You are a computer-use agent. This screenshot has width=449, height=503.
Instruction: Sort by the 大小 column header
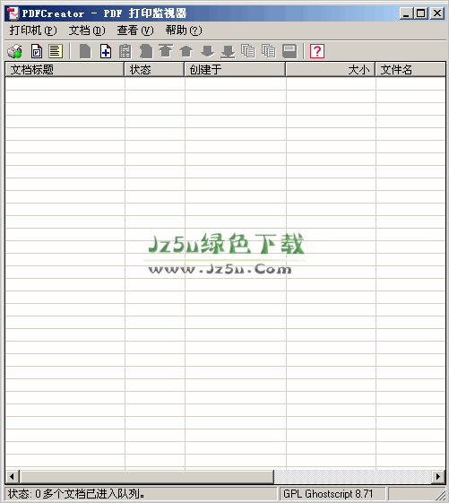coord(331,70)
